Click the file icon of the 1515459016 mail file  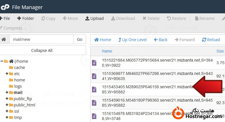click(94, 103)
